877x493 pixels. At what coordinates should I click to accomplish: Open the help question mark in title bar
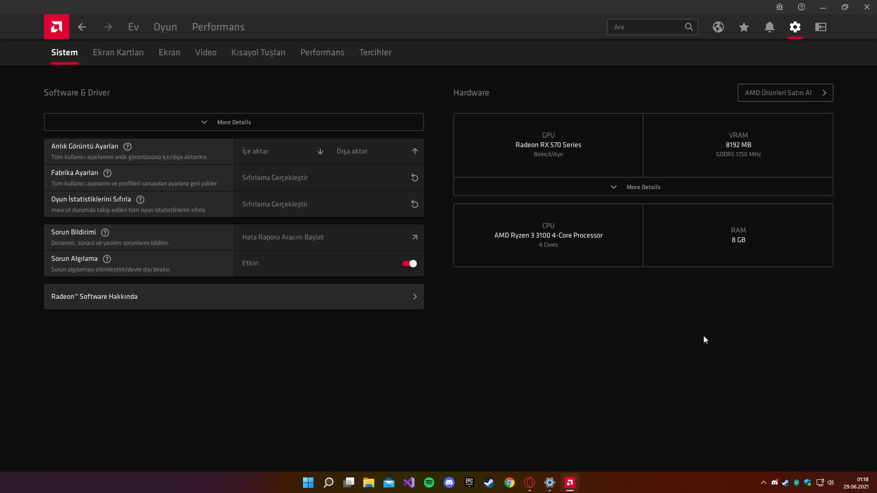(x=802, y=7)
